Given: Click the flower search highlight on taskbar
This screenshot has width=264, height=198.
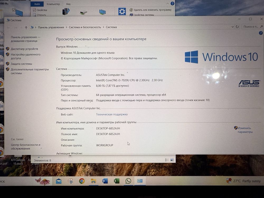Looking at the screenshot, I should point(43,181).
